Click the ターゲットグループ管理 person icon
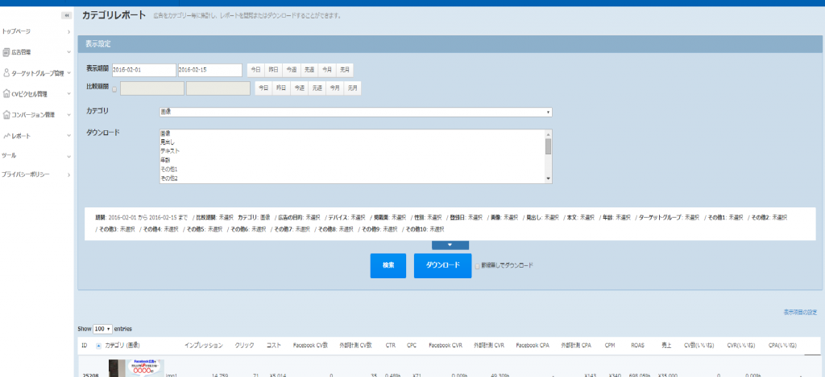This screenshot has width=825, height=377. (6, 73)
